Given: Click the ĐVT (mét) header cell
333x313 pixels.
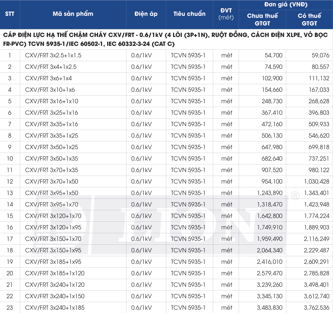Looking at the screenshot, I should coord(226,14).
